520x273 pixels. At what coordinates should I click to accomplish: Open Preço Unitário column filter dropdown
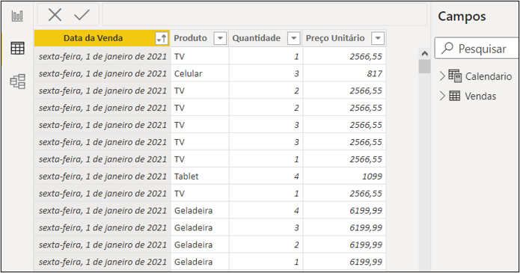(x=378, y=38)
